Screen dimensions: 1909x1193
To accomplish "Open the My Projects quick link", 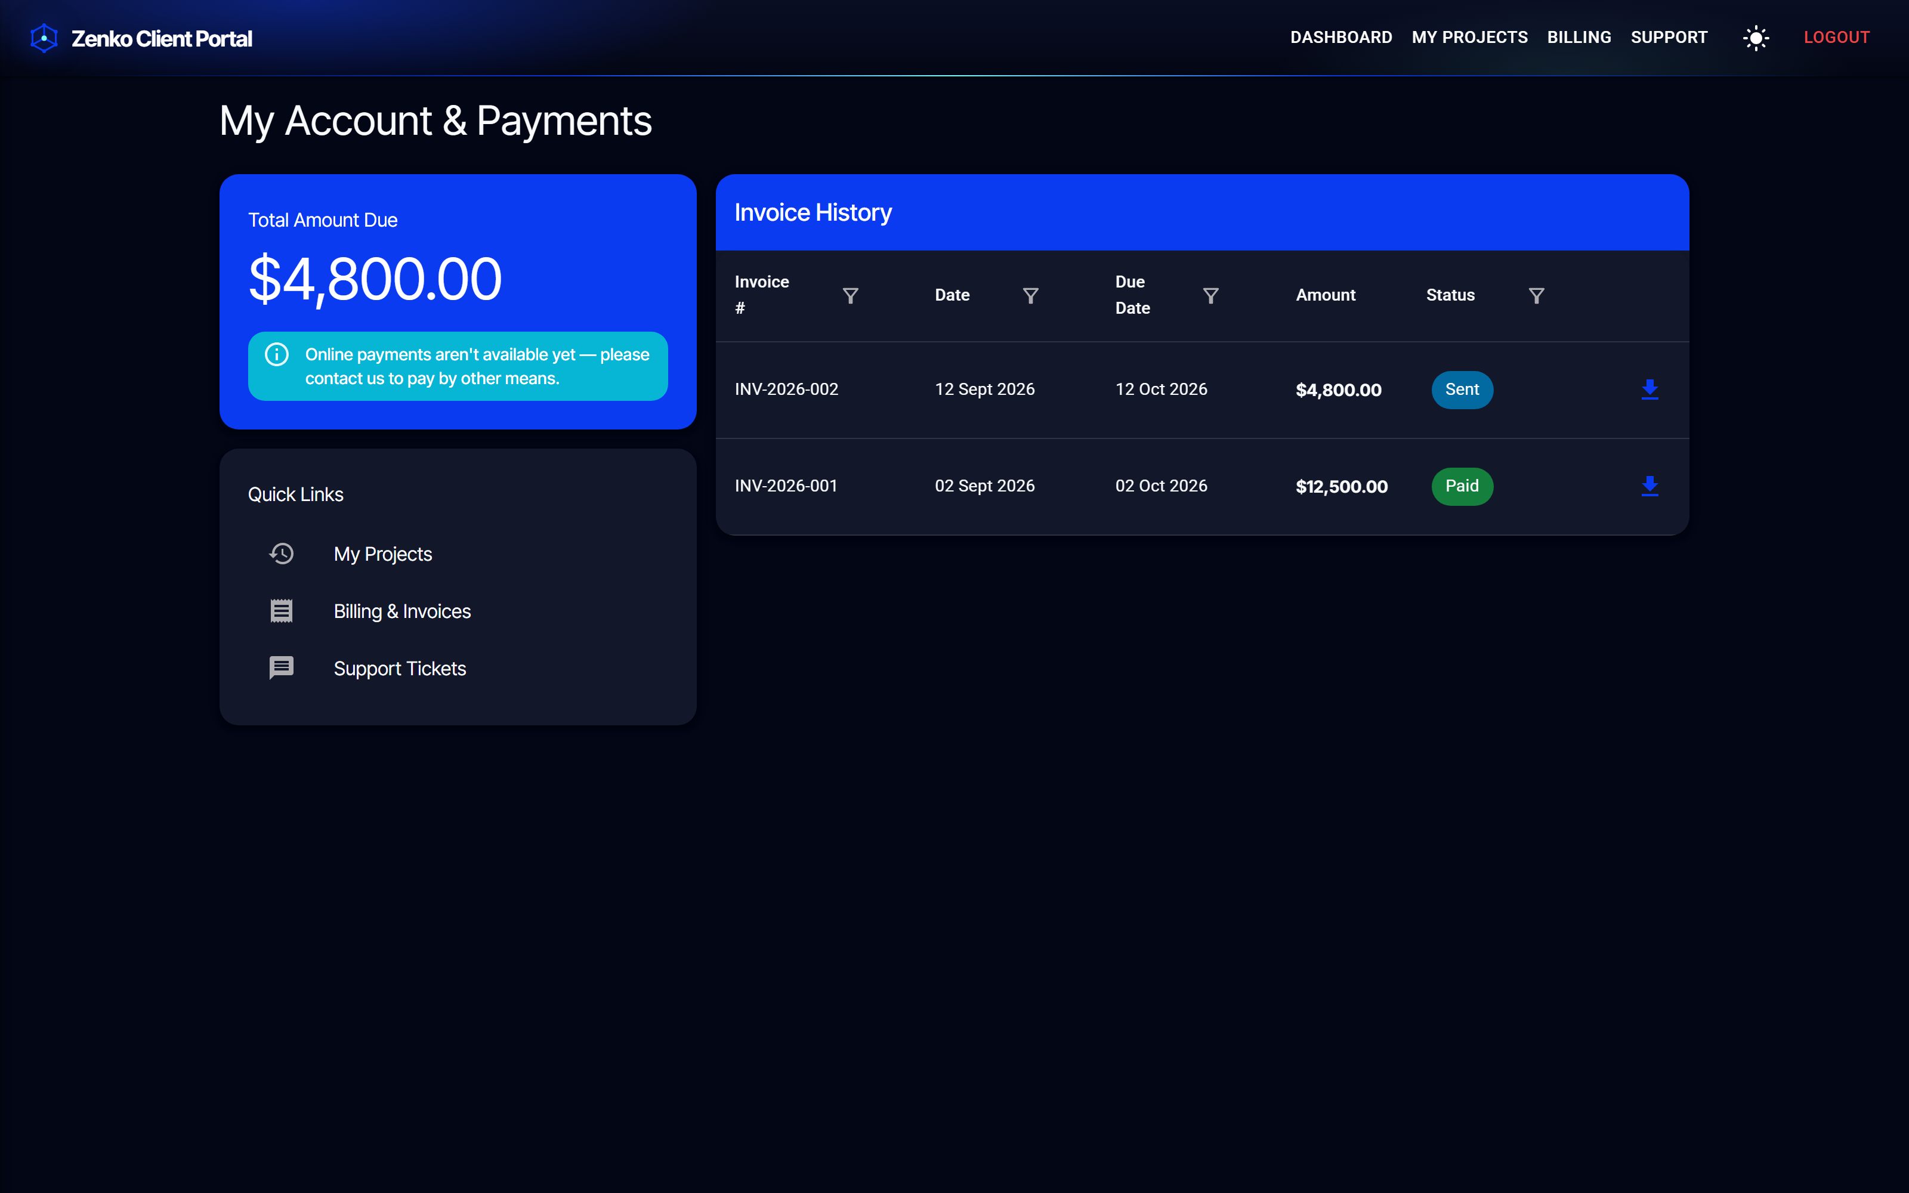I will point(458,554).
